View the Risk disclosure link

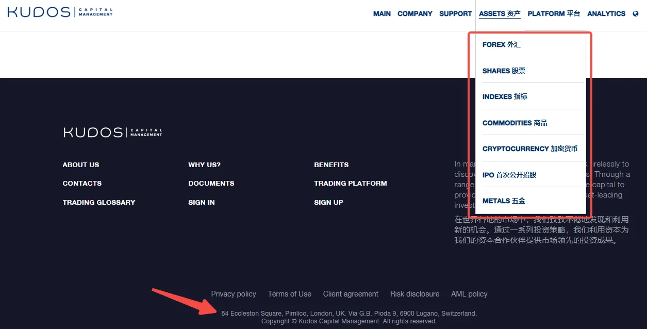[x=415, y=294]
